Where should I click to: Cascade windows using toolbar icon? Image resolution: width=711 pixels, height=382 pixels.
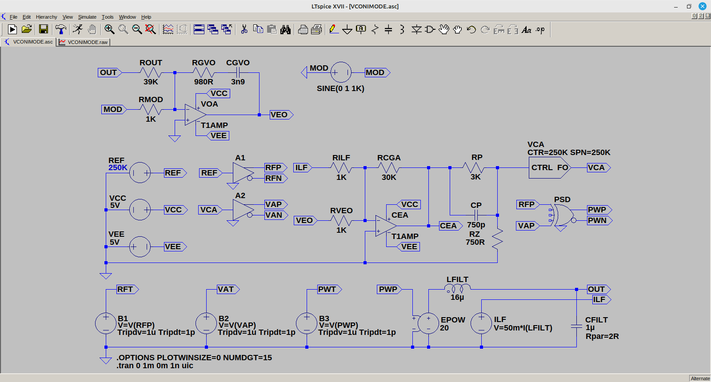click(x=213, y=29)
